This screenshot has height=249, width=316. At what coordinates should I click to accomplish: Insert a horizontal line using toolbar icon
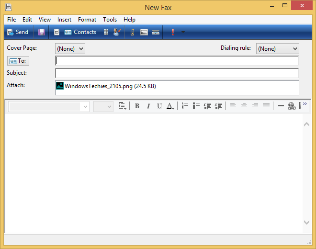281,106
